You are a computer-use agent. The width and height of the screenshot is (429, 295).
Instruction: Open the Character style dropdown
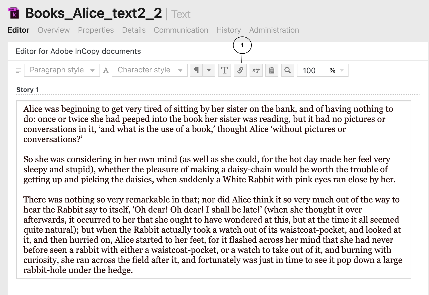pos(150,70)
